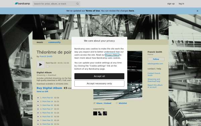Image resolution: width=201 pixels, height=126 pixels.
Task: Click Contact Franck Smith
Action: pos(154,74)
